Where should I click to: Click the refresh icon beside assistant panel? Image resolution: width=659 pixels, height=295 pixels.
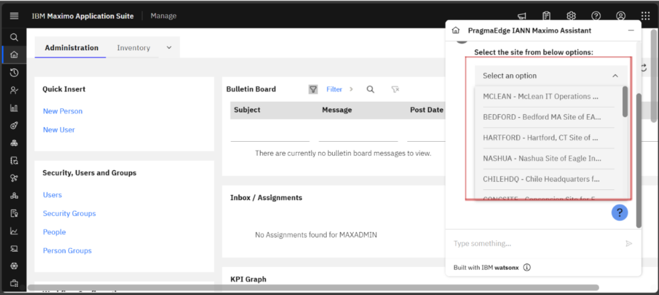point(644,68)
